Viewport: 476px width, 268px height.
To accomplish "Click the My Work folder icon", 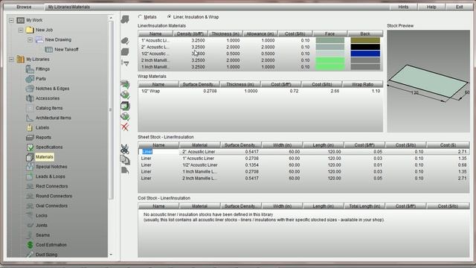I will 20,20.
